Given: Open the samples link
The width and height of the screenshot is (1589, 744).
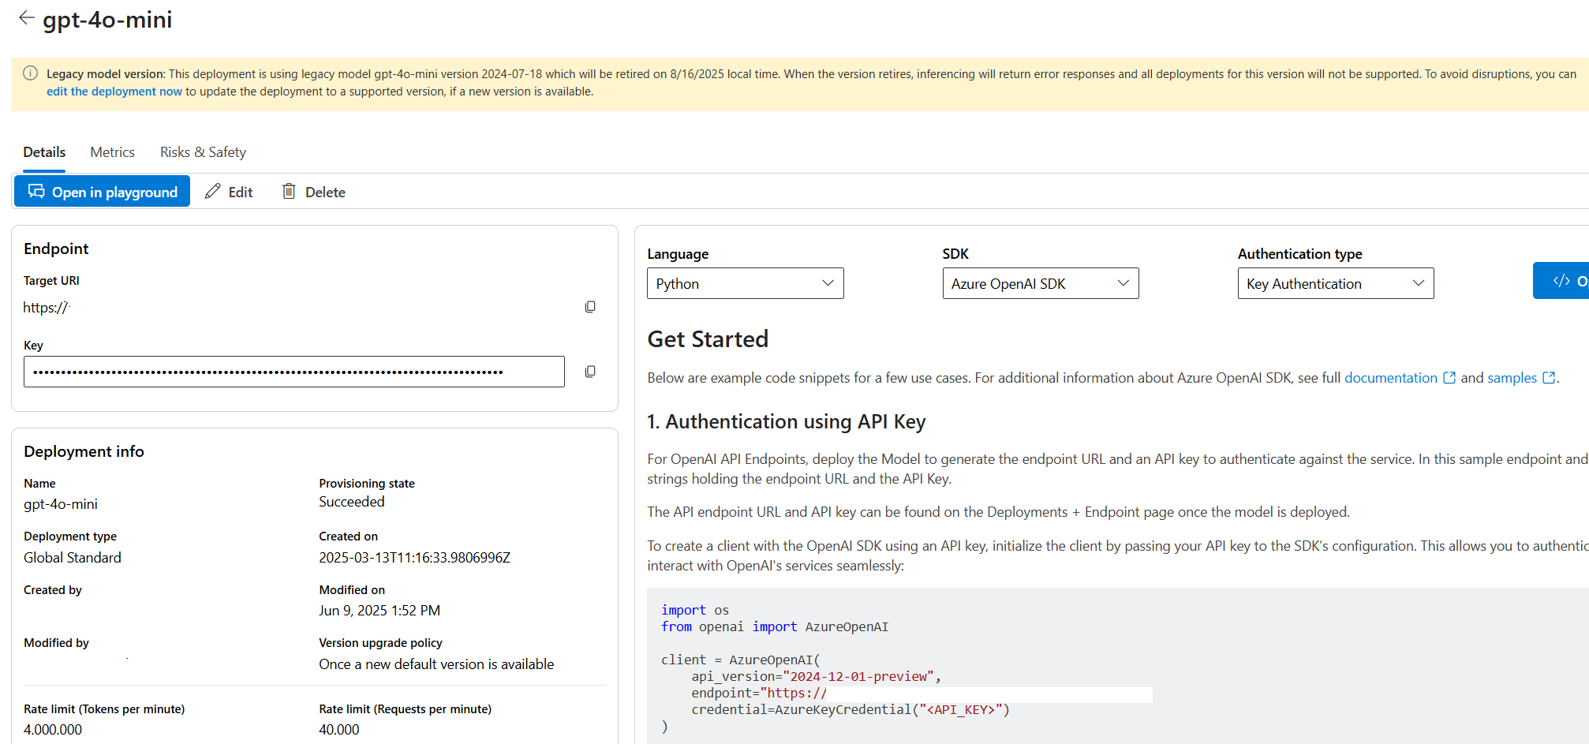Looking at the screenshot, I should tap(1512, 378).
